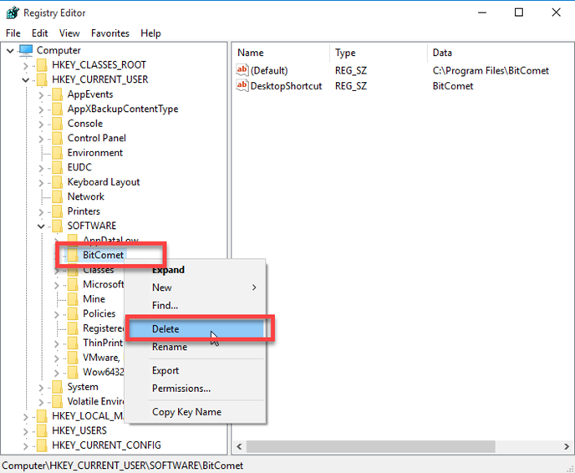Click the EUDC folder icon
Viewport: 575px width, 473px height.
point(57,168)
